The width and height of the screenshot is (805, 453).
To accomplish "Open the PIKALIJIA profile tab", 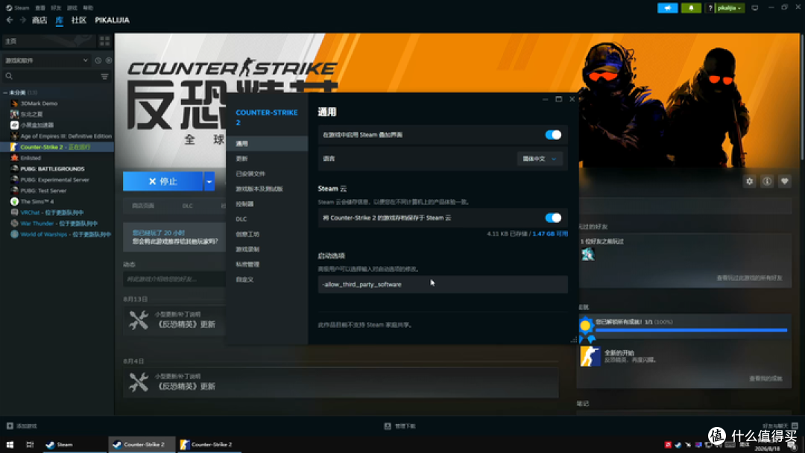I will point(112,20).
